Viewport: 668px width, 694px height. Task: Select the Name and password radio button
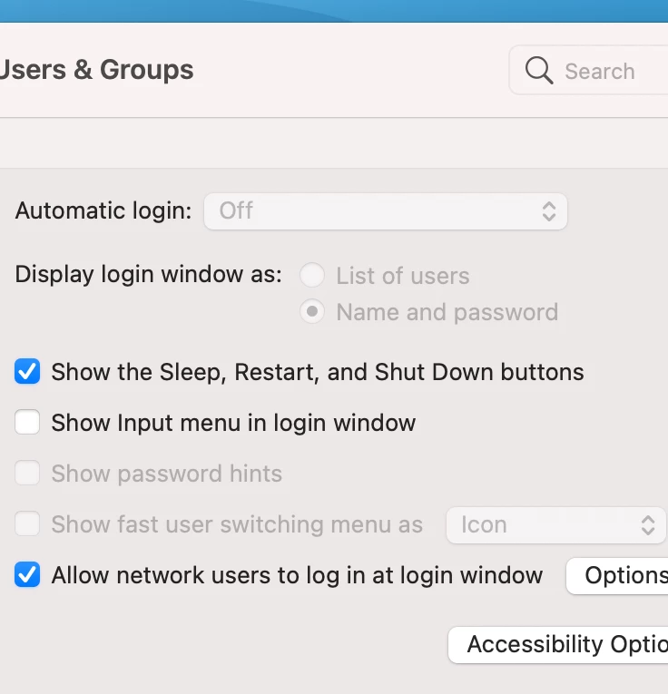(x=312, y=311)
